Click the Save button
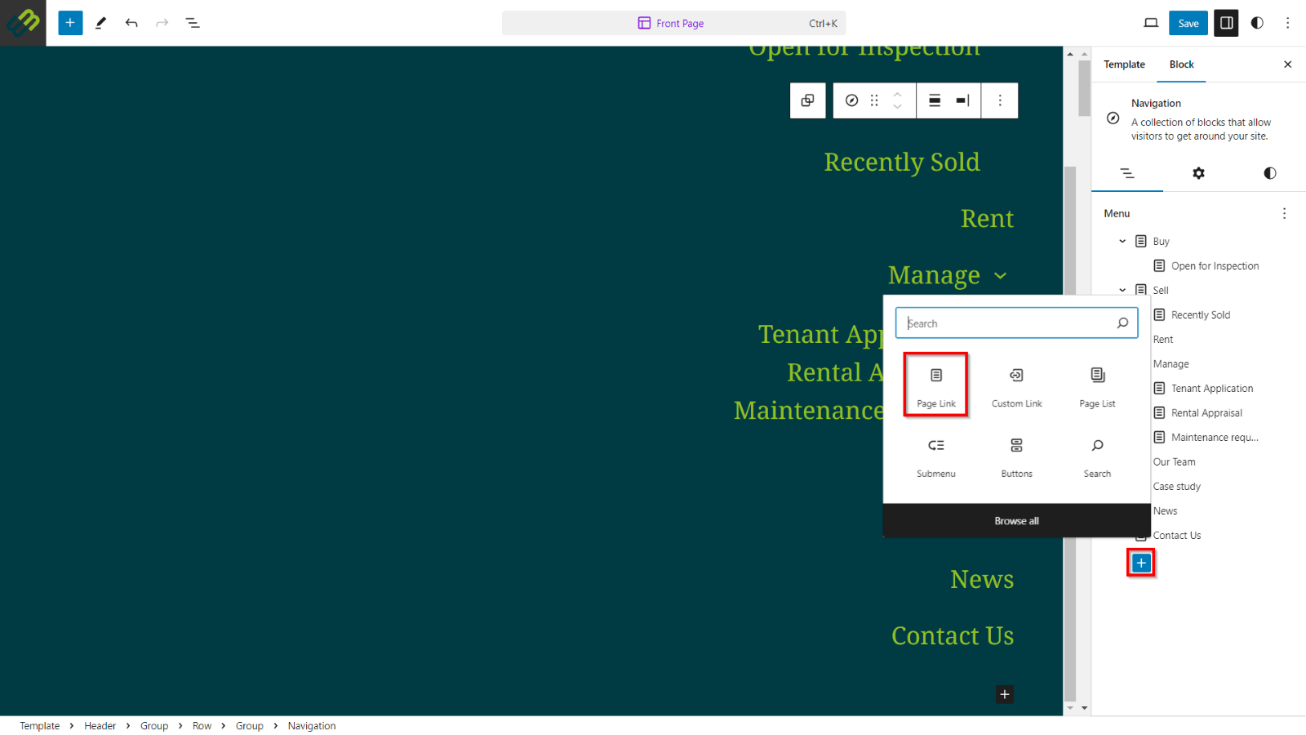 [x=1188, y=23]
